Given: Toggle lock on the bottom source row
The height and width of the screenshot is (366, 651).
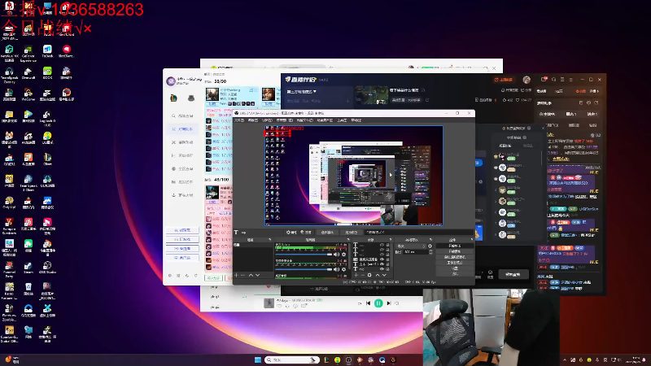Looking at the screenshot, I should coord(387,269).
